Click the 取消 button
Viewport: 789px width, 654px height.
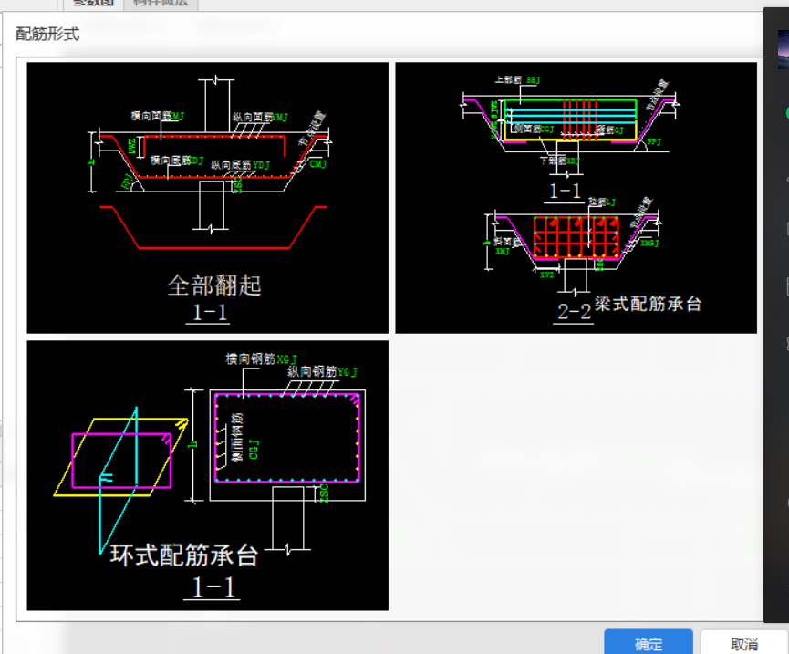coord(744,643)
